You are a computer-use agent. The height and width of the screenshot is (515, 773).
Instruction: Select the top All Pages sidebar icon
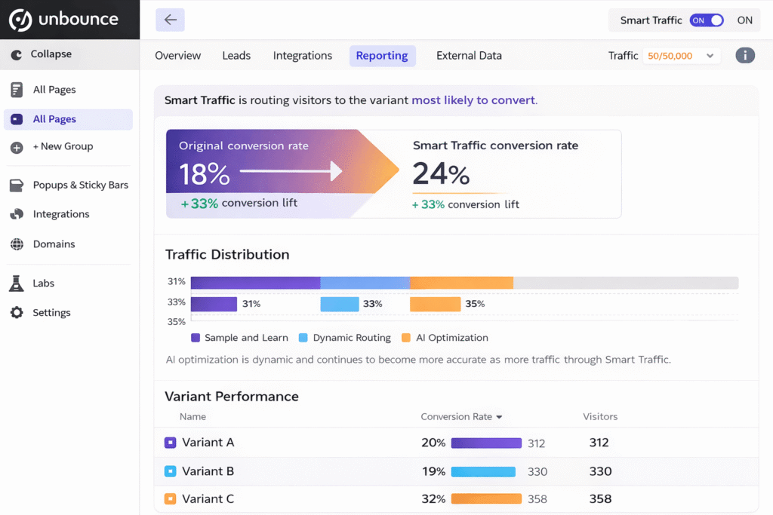[17, 90]
